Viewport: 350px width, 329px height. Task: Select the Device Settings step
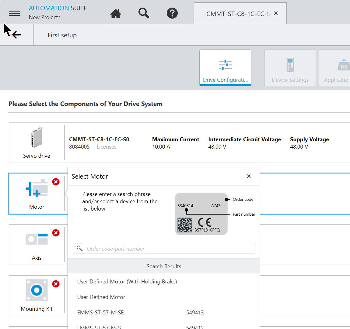290,68
